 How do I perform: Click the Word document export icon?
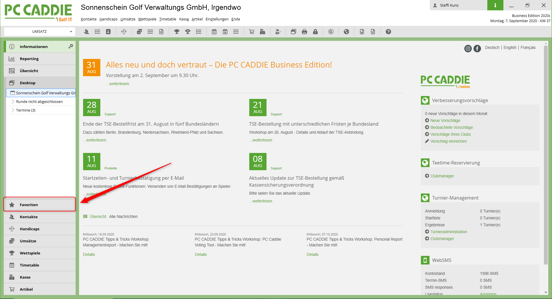click(362, 32)
